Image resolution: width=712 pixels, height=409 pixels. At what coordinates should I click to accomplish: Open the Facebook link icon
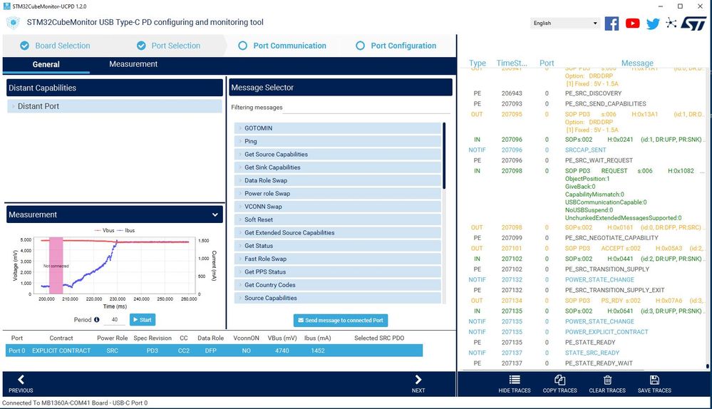(612, 23)
